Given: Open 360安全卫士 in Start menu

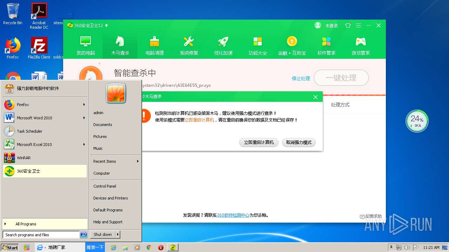Looking at the screenshot, I should pyautogui.click(x=45, y=171).
